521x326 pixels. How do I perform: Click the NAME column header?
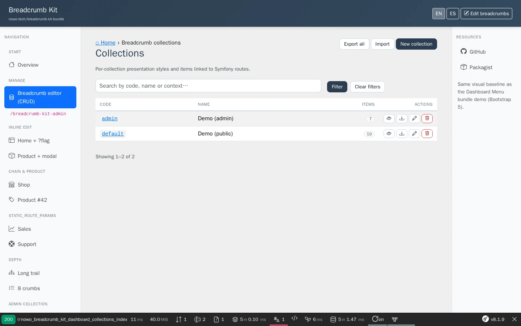pos(204,104)
